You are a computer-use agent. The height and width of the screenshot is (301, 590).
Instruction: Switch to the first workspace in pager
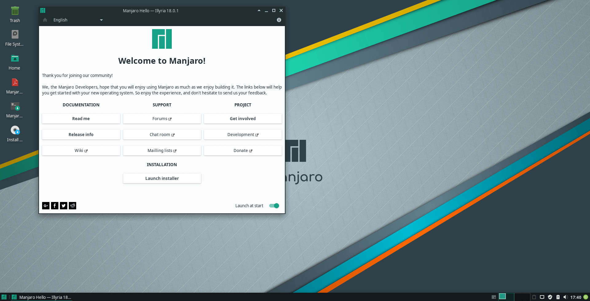506,297
